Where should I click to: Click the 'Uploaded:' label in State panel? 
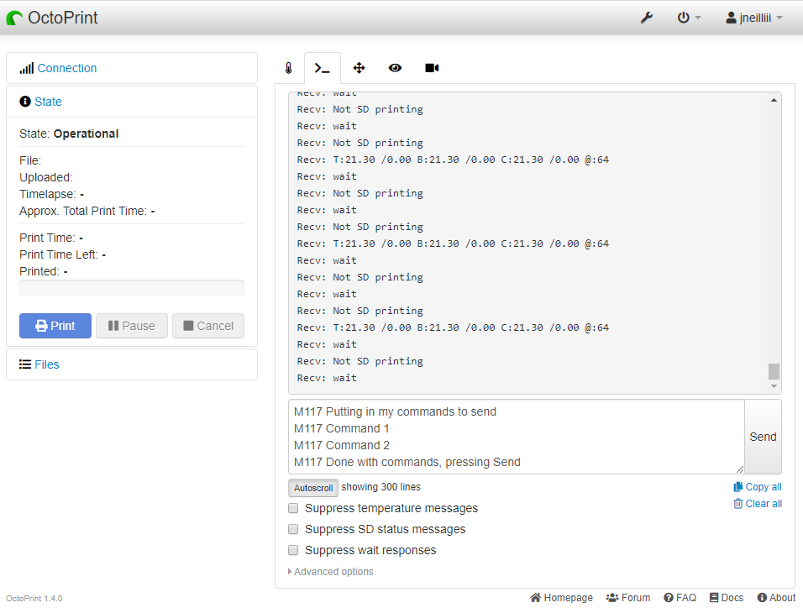(x=46, y=177)
